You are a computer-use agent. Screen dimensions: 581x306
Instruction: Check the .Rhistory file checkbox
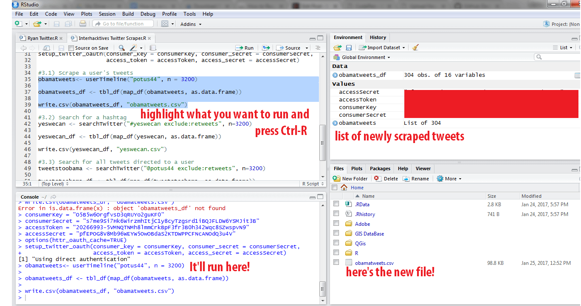coord(336,214)
